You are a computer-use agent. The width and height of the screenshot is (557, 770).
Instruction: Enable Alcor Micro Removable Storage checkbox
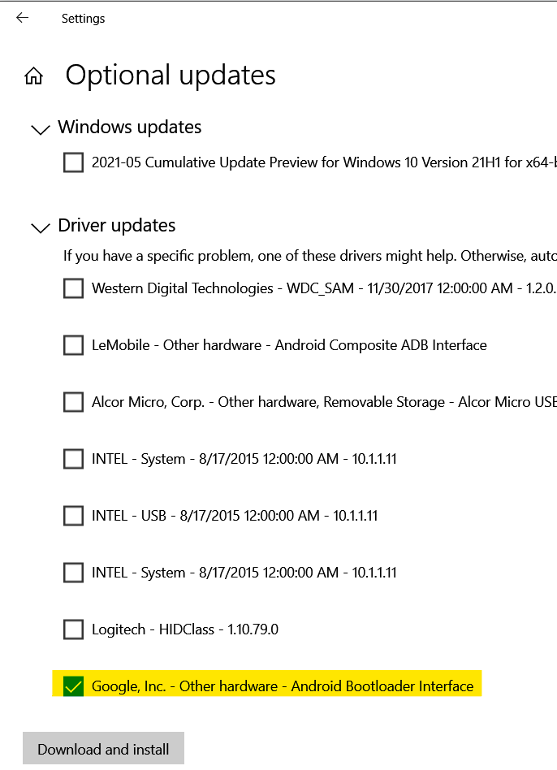pos(74,402)
